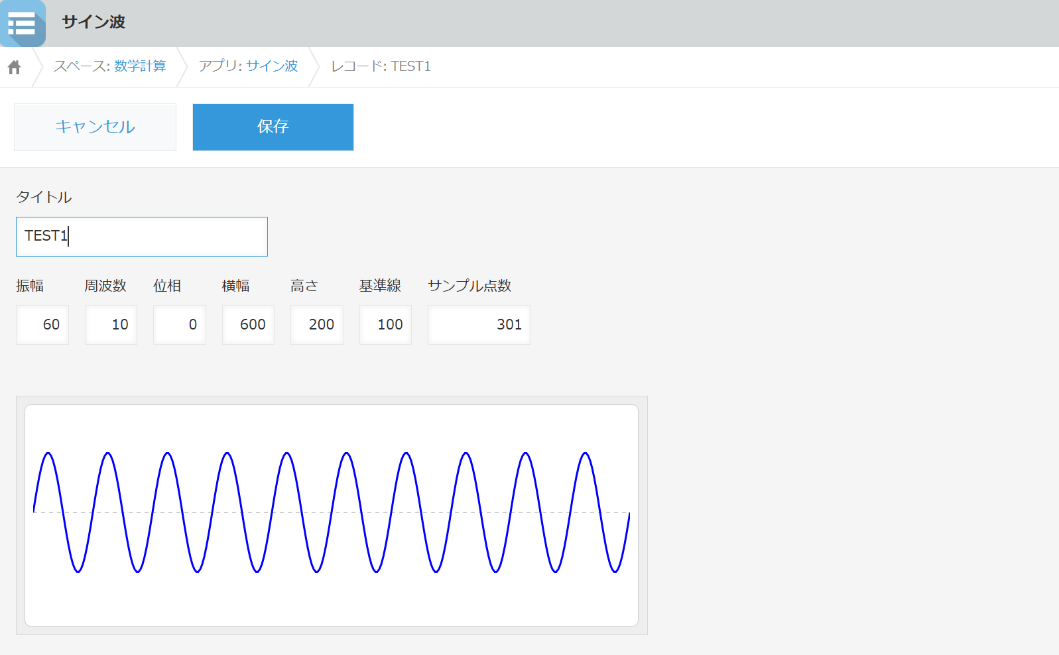Open the 数学計算 space link
The height and width of the screenshot is (655, 1059).
click(x=140, y=66)
